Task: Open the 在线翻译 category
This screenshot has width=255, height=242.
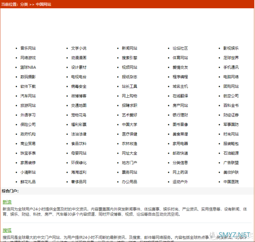Action: tap(180, 96)
